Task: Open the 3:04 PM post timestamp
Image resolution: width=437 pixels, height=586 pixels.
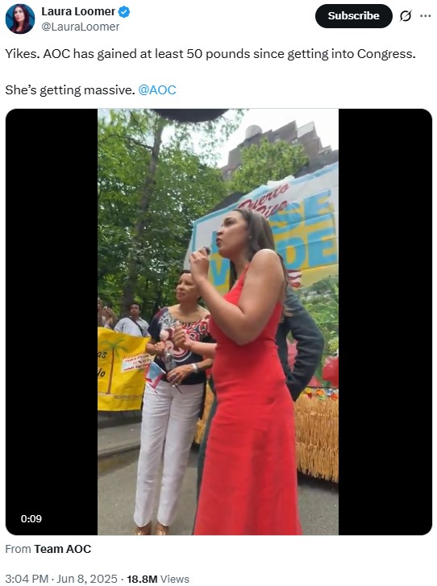Action: [x=27, y=579]
